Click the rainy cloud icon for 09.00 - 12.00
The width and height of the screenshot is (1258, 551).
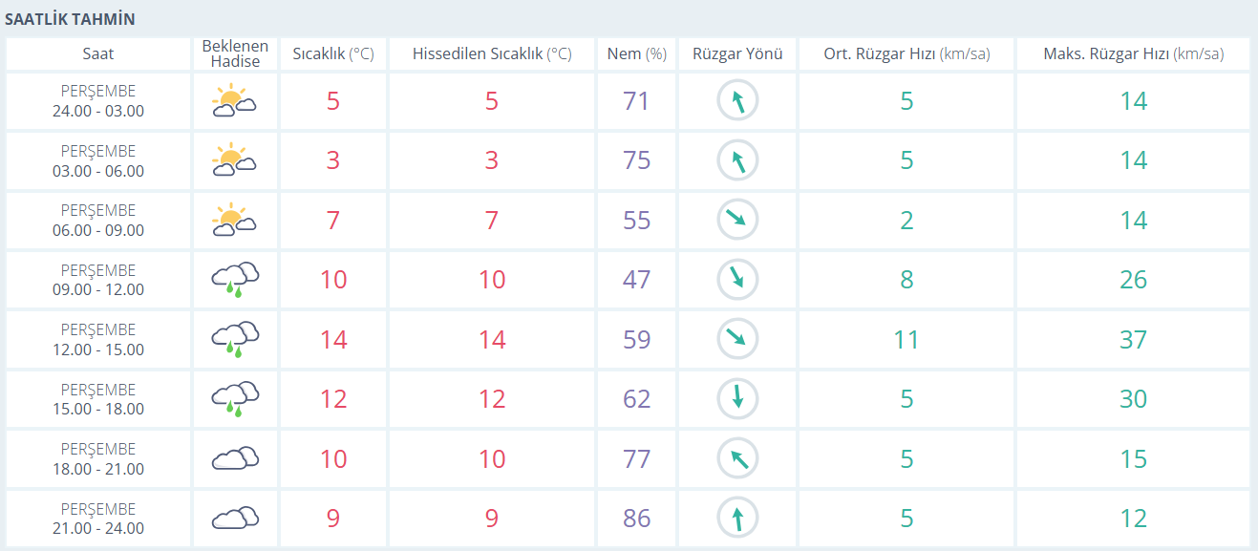234,280
